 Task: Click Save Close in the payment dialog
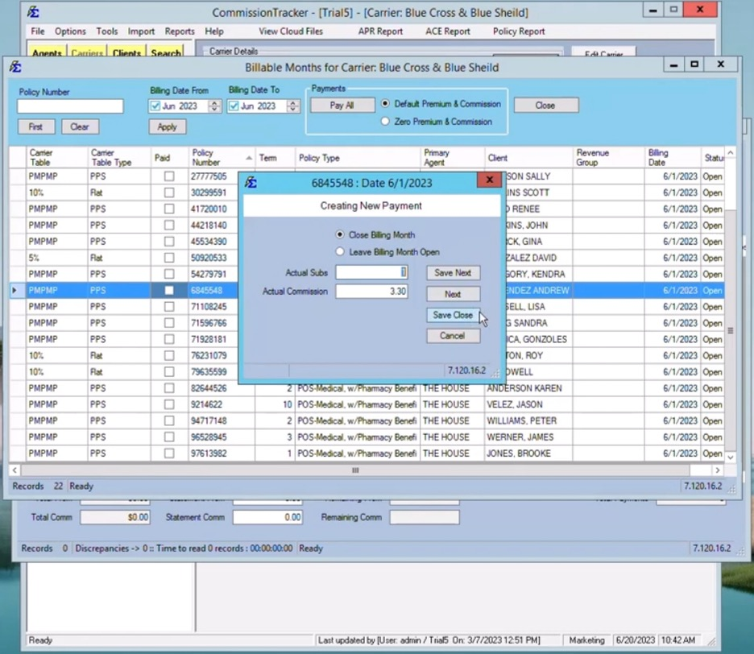click(453, 315)
